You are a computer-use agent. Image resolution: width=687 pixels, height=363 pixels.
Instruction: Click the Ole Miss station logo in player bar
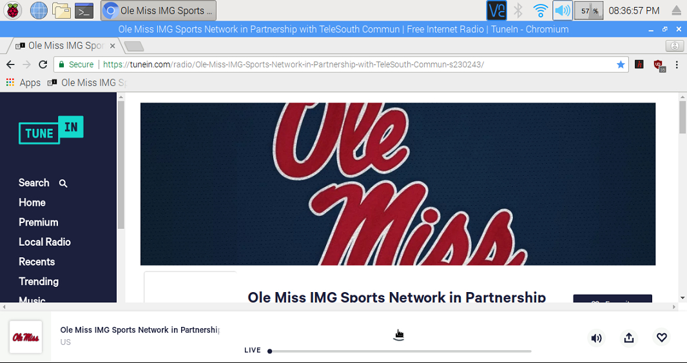(x=26, y=337)
